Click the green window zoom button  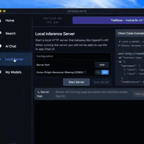pos(4,11)
